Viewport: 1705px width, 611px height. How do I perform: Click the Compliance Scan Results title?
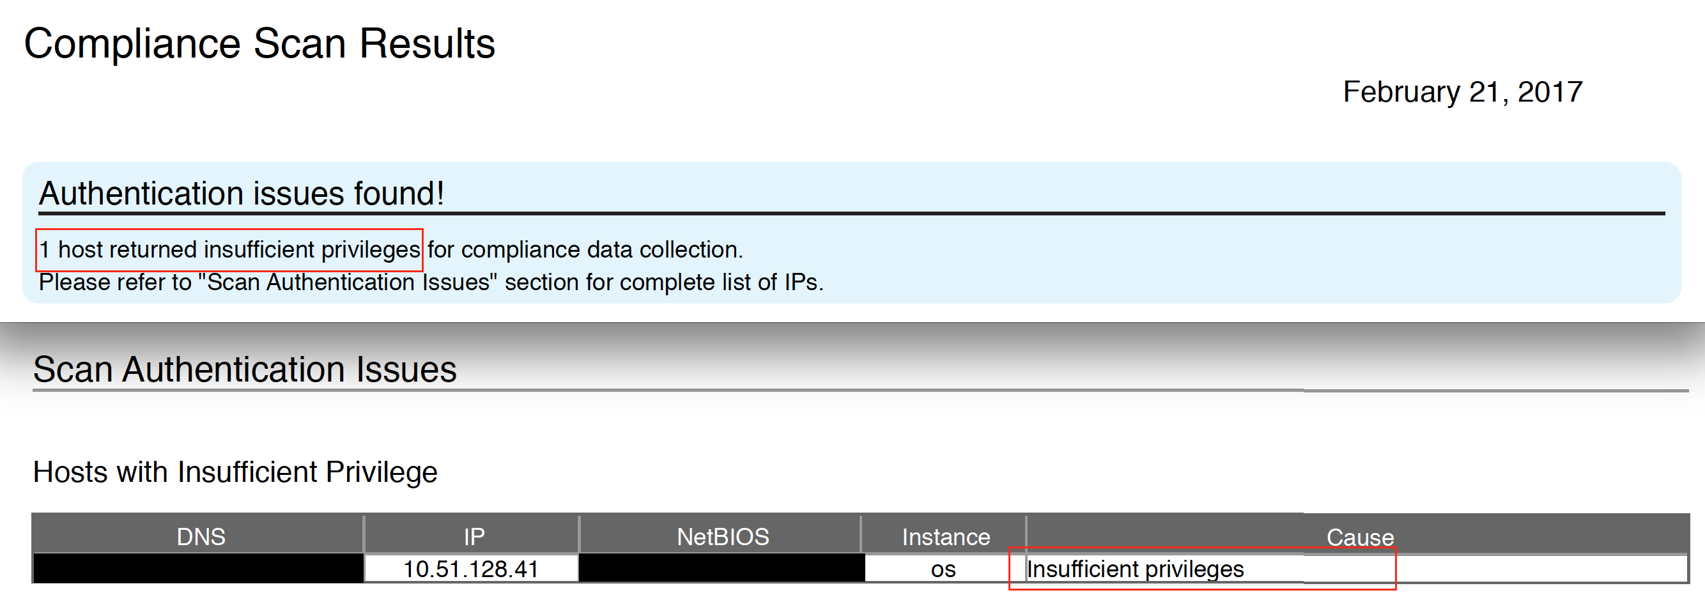point(259,44)
